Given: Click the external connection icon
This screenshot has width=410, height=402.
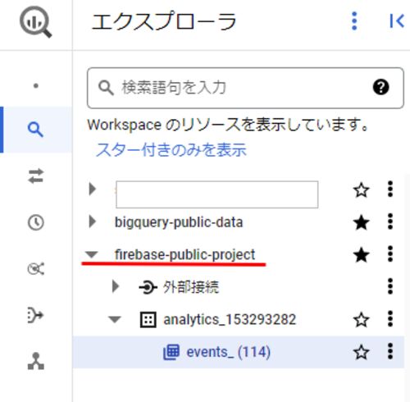Looking at the screenshot, I should pyautogui.click(x=148, y=287).
